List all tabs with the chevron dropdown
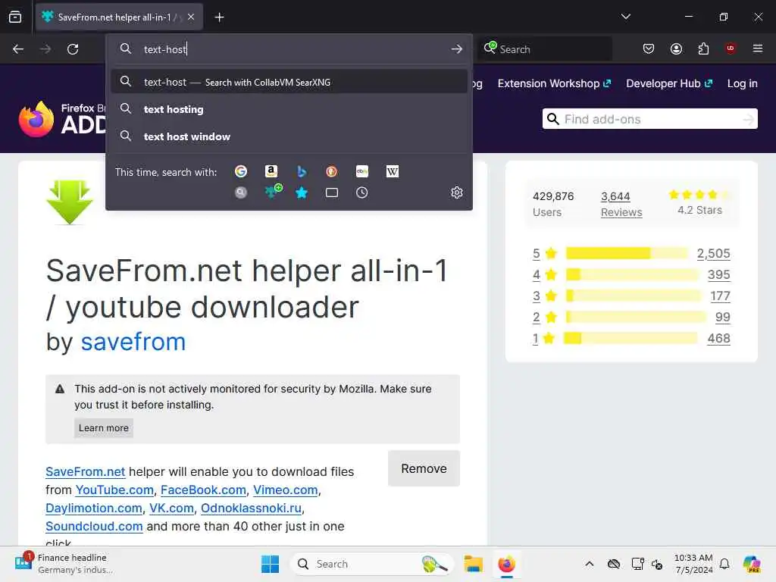The image size is (776, 582). tap(625, 17)
